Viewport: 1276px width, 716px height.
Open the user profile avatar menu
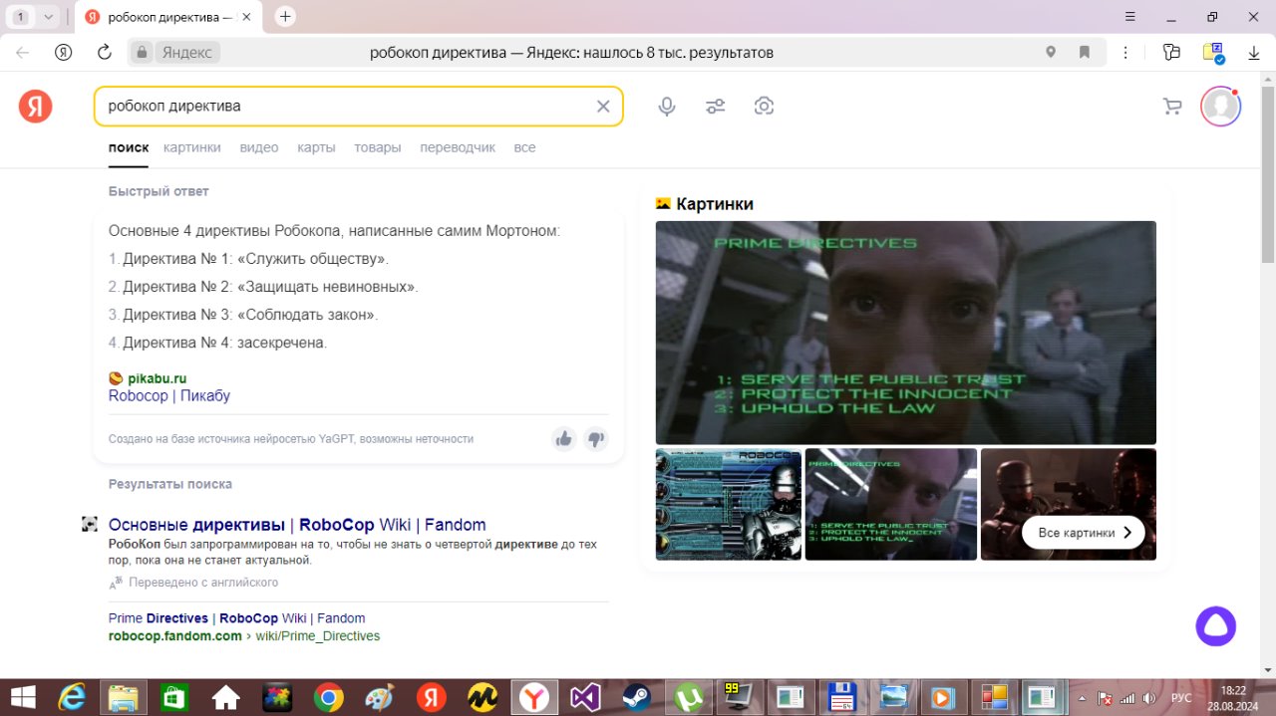pos(1220,107)
